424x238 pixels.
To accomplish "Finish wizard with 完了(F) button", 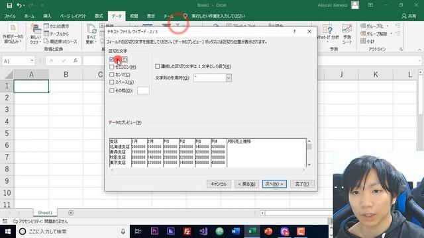I will [x=302, y=184].
